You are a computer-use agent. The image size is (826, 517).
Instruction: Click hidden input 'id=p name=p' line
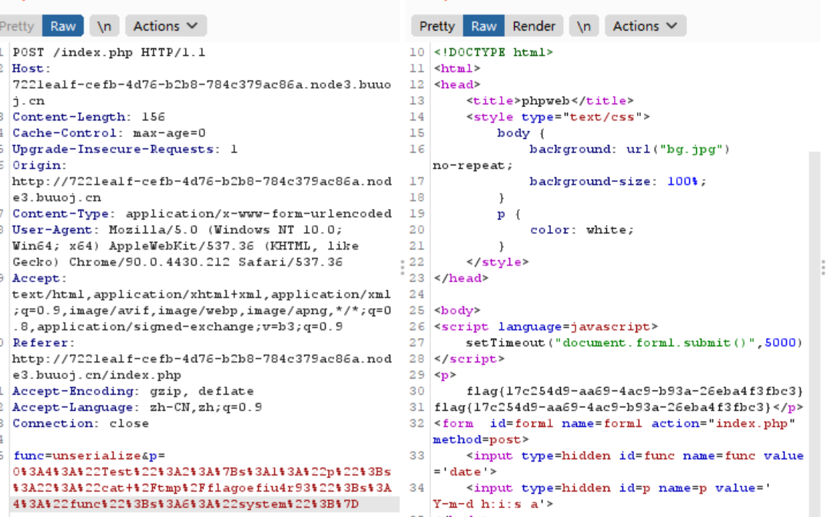tap(619, 488)
